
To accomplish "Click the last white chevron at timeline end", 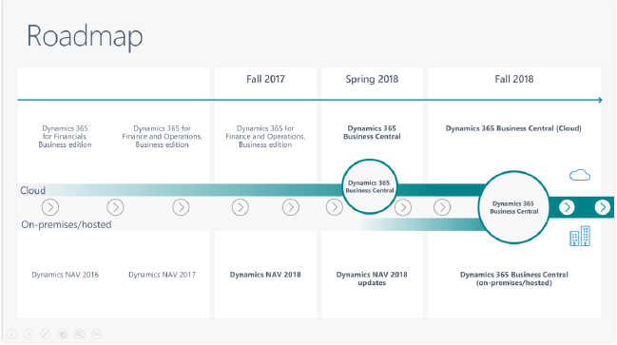I will pos(603,207).
